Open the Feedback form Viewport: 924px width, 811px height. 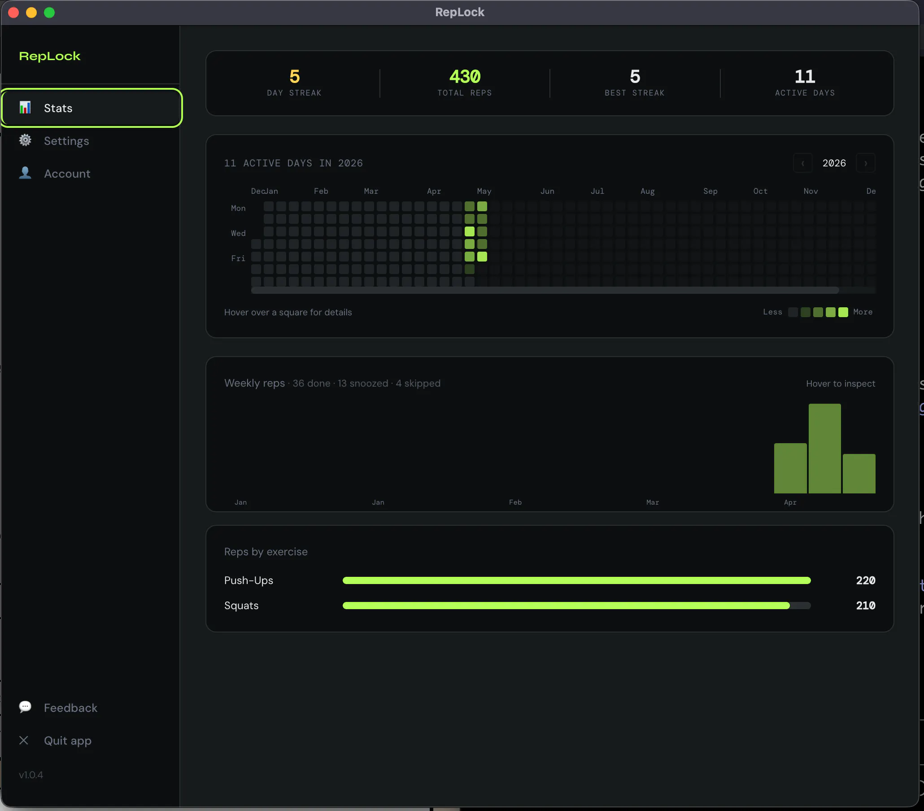click(x=92, y=707)
